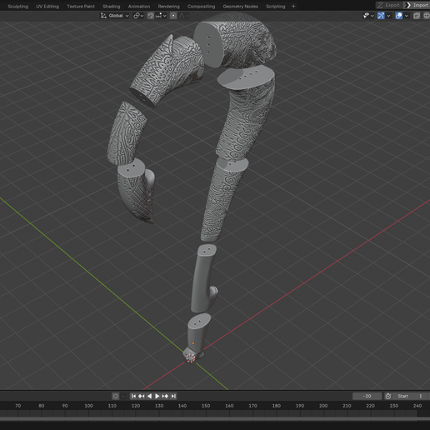Open the Texture Paint workspace

[x=81, y=6]
